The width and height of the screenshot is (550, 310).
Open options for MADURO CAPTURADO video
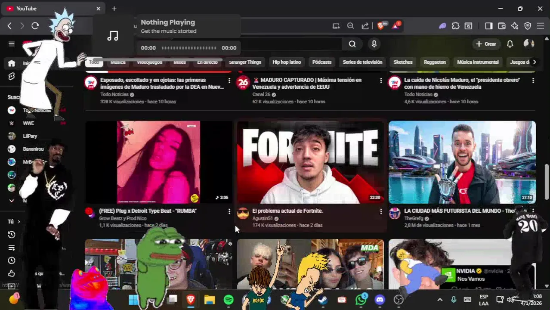(381, 81)
